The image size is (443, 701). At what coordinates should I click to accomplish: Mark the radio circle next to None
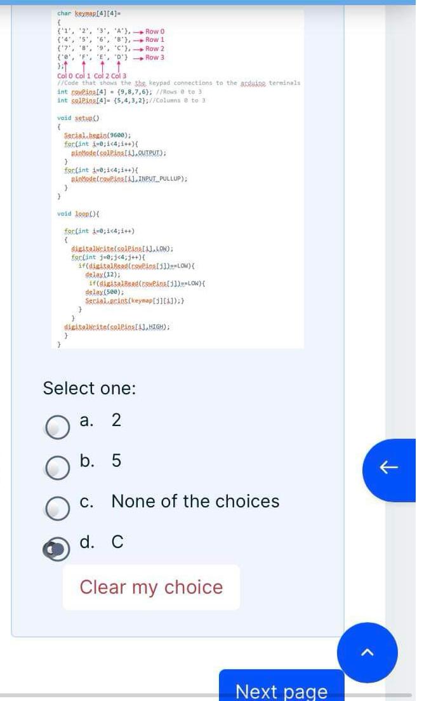pos(57,508)
